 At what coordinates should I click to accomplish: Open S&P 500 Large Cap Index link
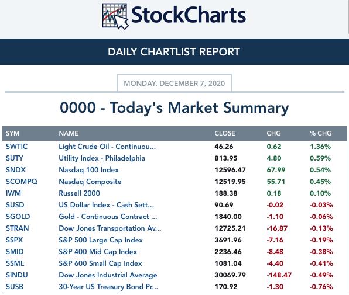tap(101, 240)
